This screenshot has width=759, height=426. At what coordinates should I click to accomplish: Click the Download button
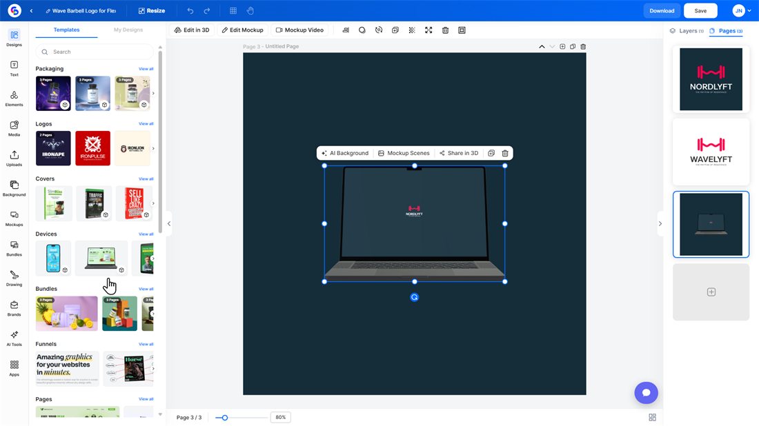662,10
